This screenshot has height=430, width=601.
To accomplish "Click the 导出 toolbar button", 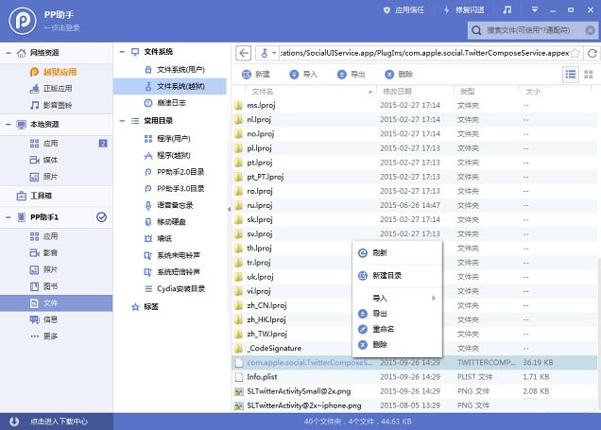I will 351,75.
